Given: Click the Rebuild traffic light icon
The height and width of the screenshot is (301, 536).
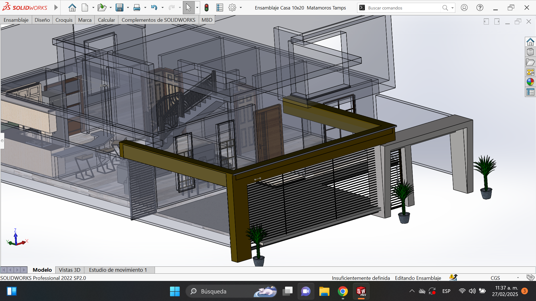Looking at the screenshot, I should pos(206,8).
